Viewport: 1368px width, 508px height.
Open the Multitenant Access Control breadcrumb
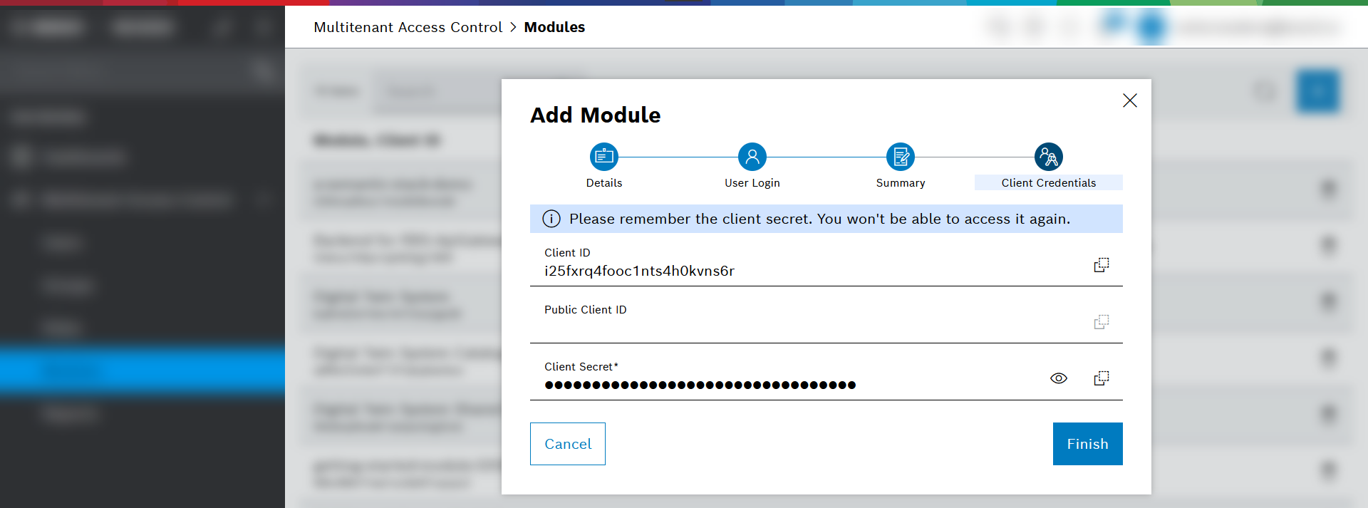(408, 27)
